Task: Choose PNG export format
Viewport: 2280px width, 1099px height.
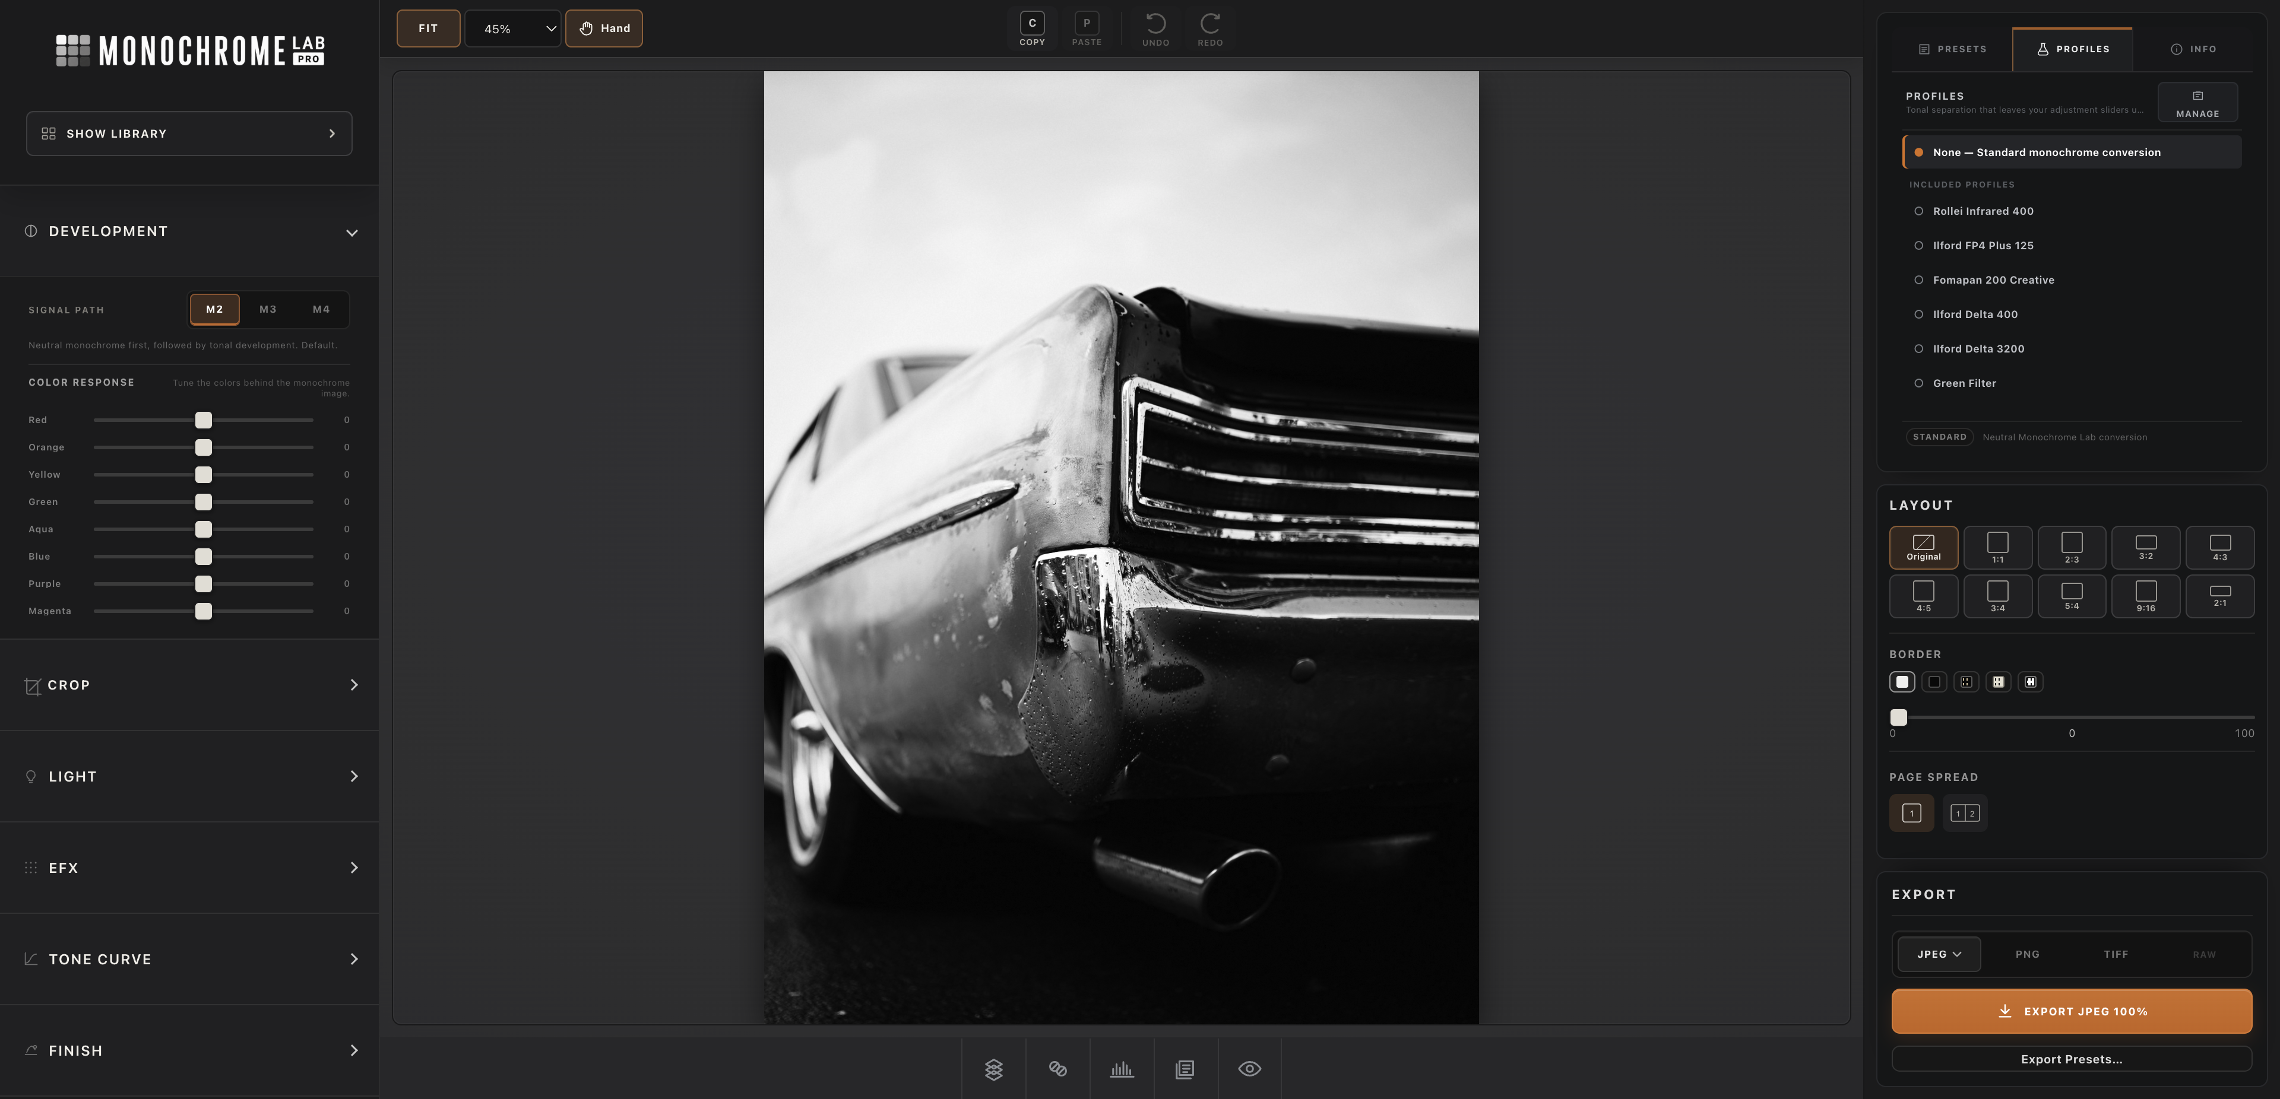Action: 2027,955
